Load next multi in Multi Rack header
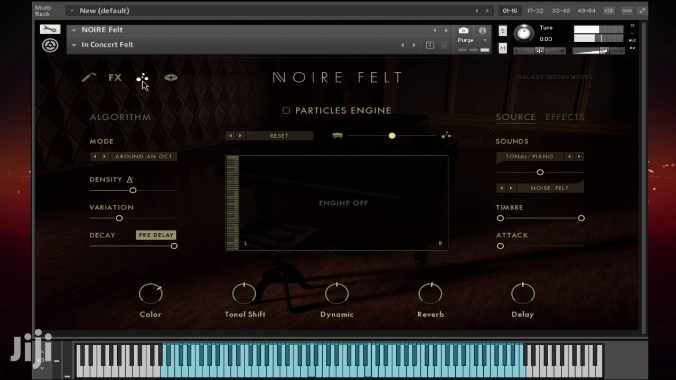This screenshot has height=380, width=676. tap(487, 11)
